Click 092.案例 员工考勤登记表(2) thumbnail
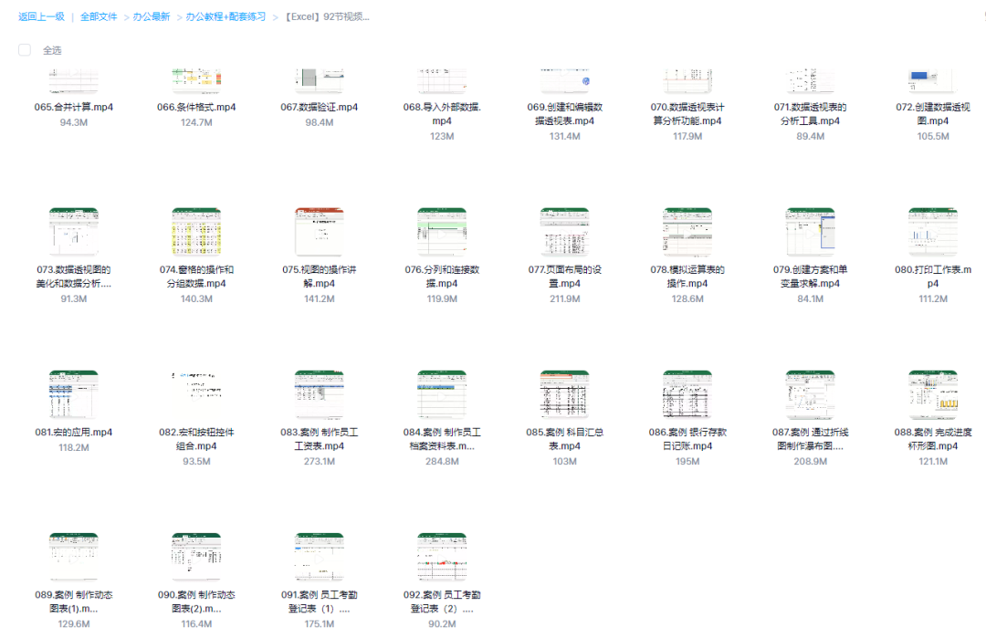The height and width of the screenshot is (638, 986). [442, 557]
